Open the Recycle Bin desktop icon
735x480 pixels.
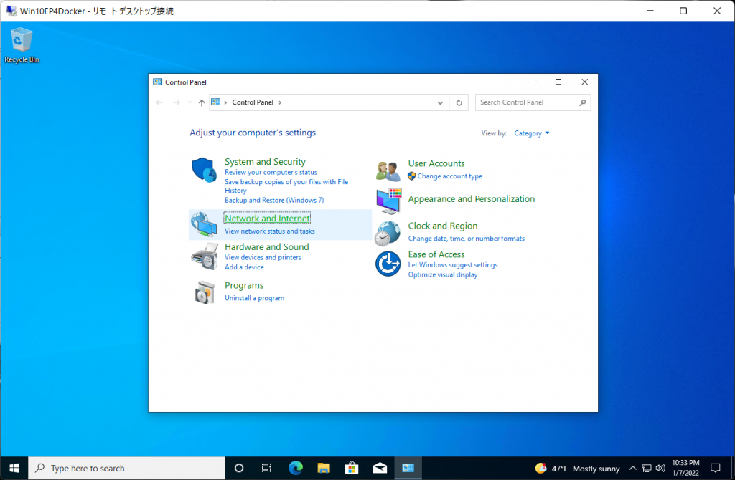click(x=22, y=45)
